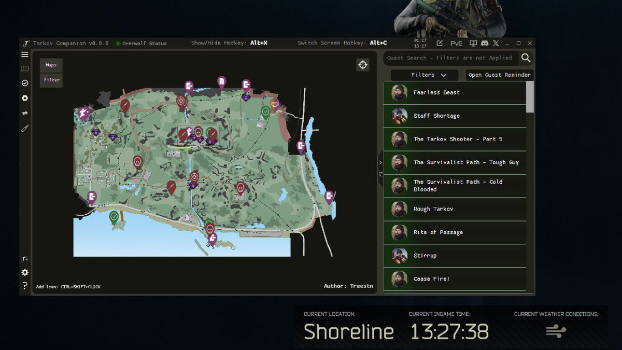Click the swap arrows icon in sidebar
This screenshot has width=622, height=350.
tap(24, 113)
